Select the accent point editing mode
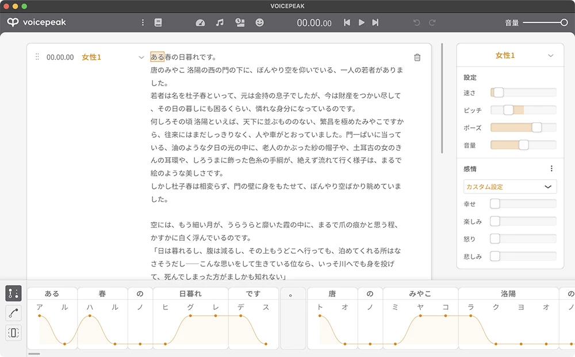This screenshot has width=575, height=357. click(14, 293)
